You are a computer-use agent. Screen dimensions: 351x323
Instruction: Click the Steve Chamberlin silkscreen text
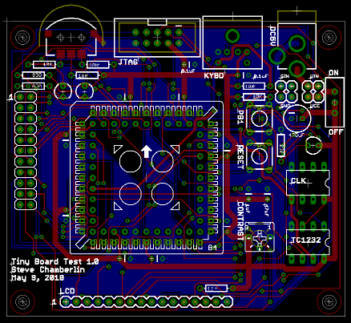coord(48,270)
